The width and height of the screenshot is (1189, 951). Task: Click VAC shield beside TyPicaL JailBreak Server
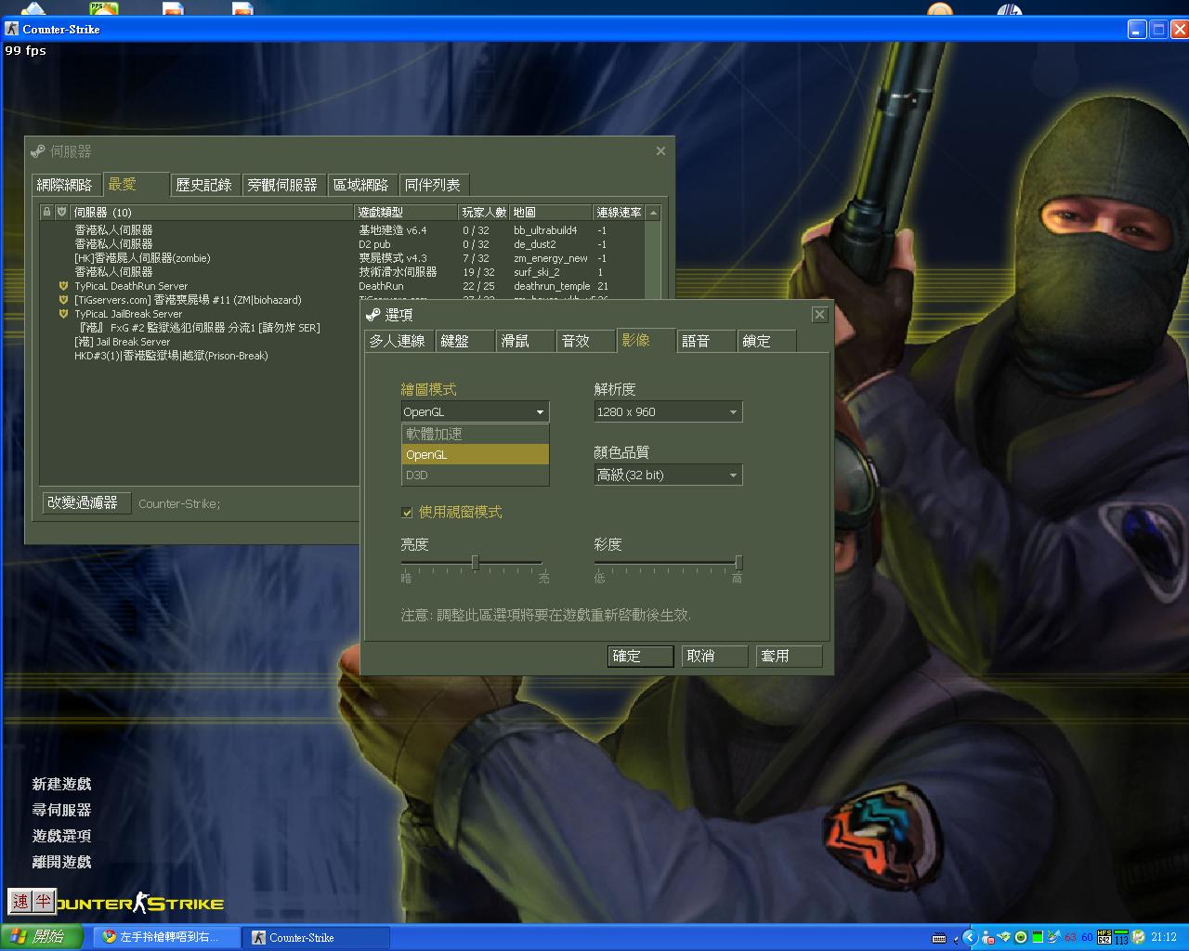pos(63,314)
